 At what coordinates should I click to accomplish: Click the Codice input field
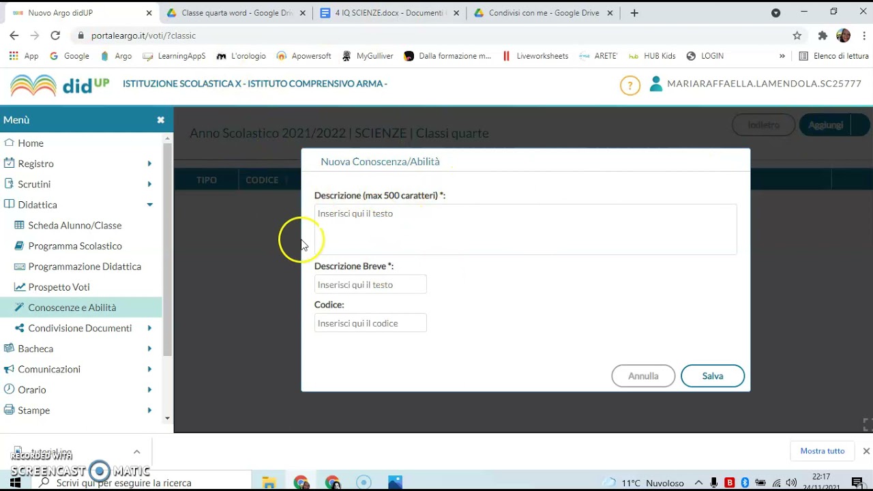tap(370, 323)
